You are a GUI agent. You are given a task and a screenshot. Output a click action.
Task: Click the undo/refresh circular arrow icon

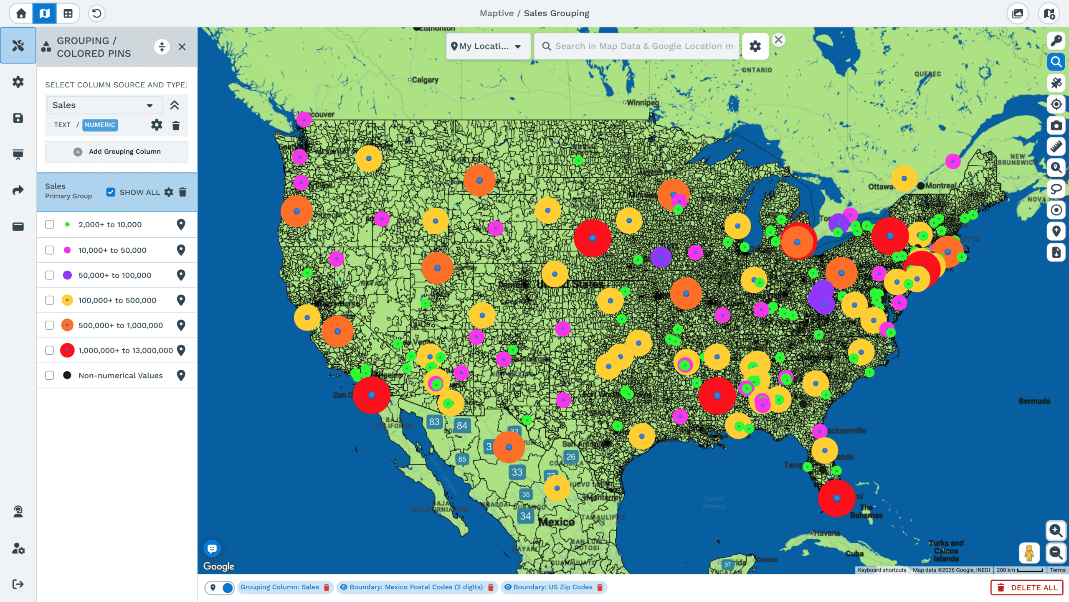coord(96,13)
